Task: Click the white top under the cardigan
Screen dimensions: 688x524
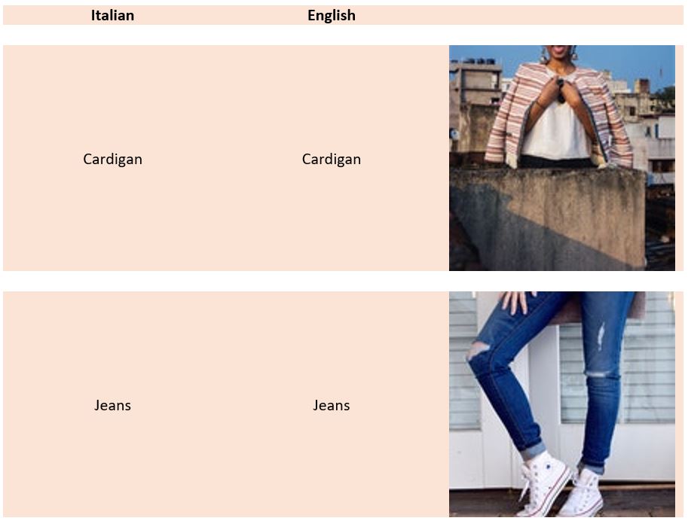Action: [556, 132]
